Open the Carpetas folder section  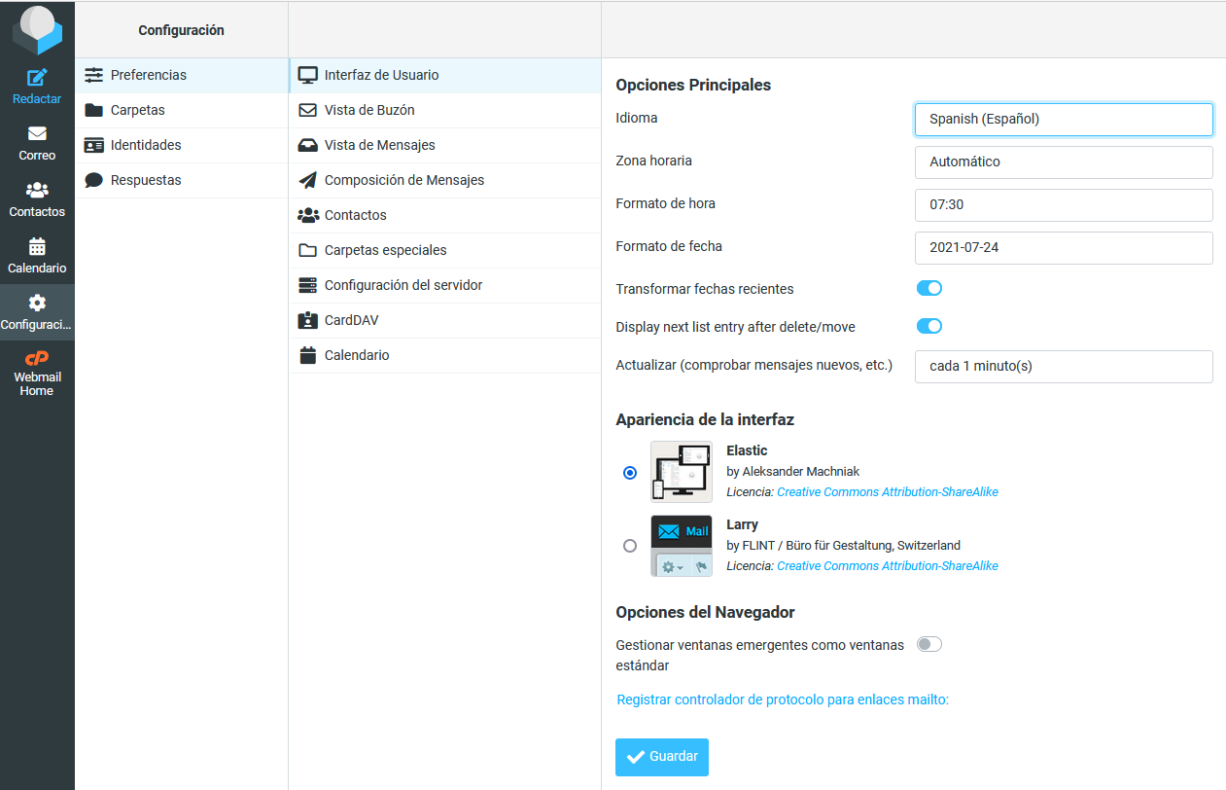pos(137,110)
